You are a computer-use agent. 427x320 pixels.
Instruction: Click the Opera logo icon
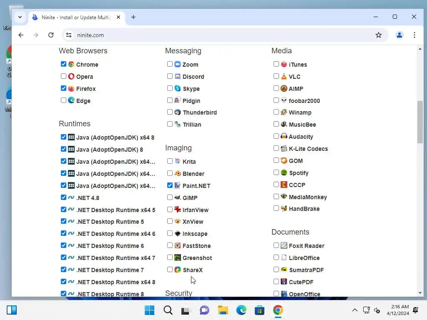tap(71, 76)
